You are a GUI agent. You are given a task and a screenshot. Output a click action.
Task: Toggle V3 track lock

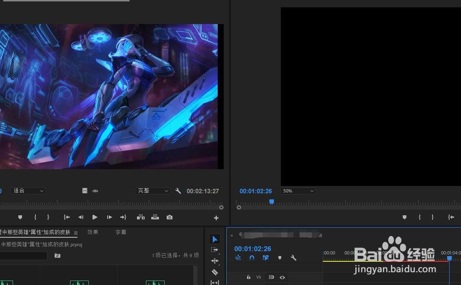pyautogui.click(x=248, y=277)
